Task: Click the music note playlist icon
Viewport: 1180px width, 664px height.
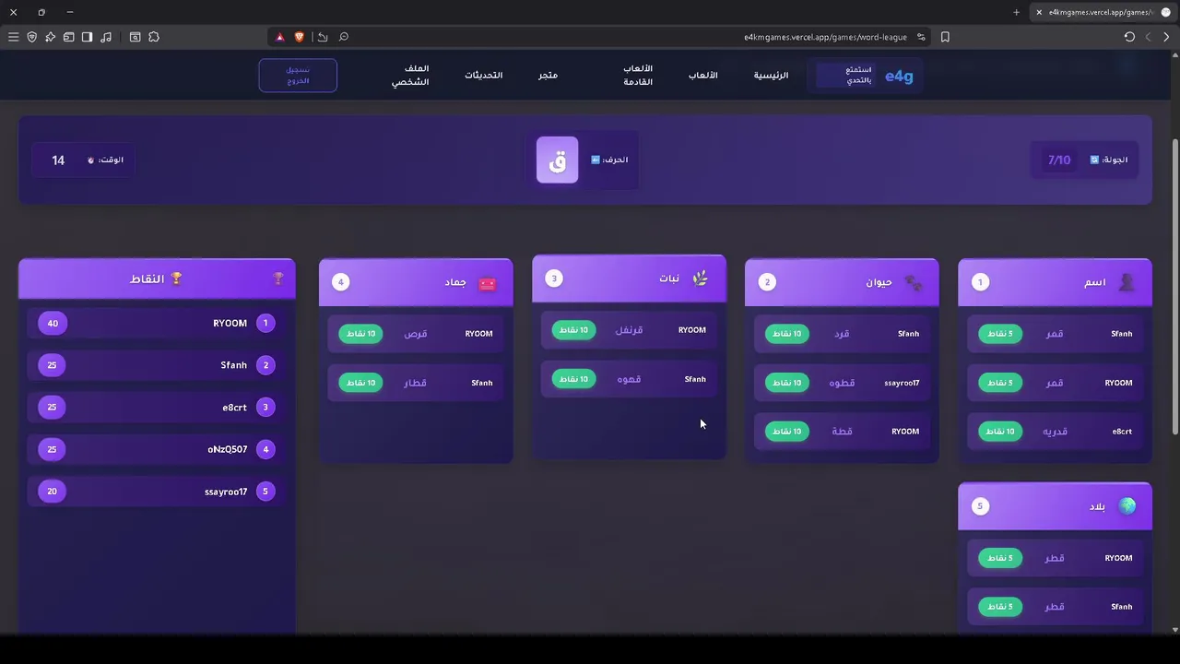Action: [x=106, y=37]
